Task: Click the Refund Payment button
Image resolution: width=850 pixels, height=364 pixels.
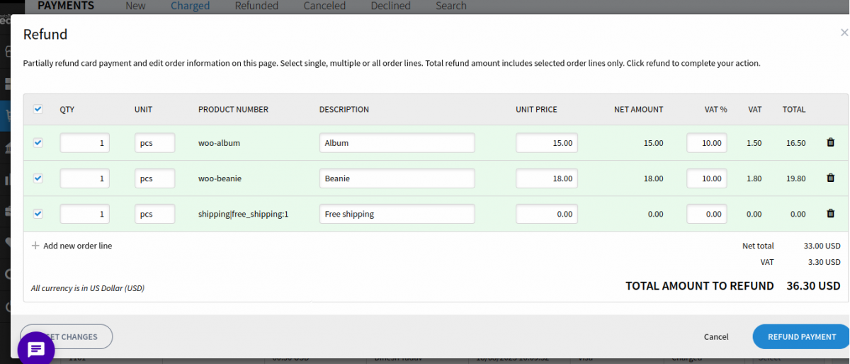Action: 802,337
